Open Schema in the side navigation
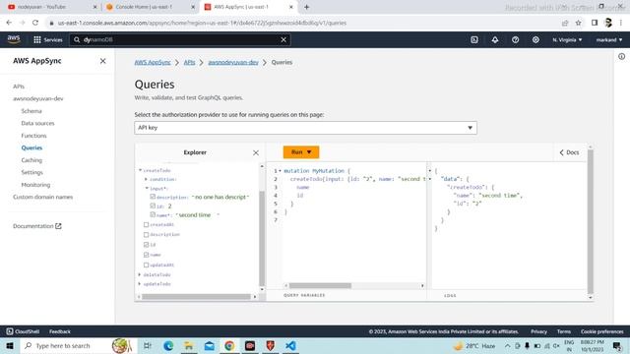The width and height of the screenshot is (630, 354). pyautogui.click(x=31, y=111)
